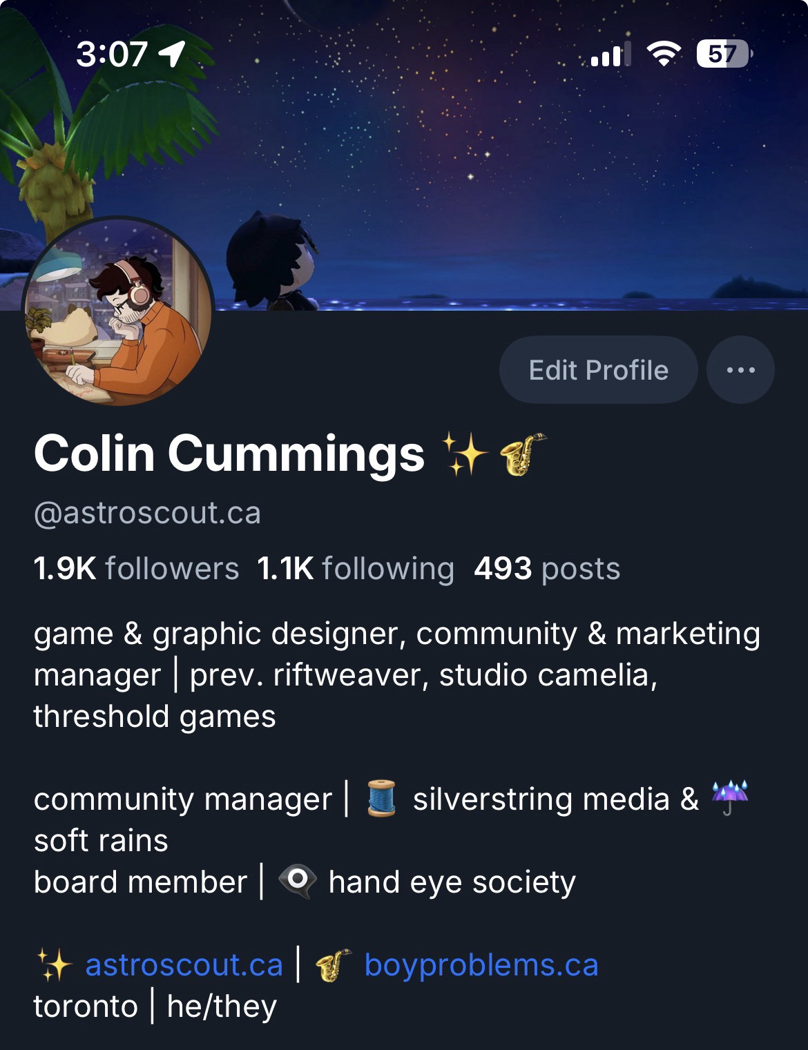Tap the umbrella with rain emoji
808x1050 pixels.
click(729, 799)
